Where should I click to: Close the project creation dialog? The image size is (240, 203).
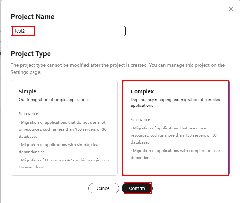[x=231, y=9]
